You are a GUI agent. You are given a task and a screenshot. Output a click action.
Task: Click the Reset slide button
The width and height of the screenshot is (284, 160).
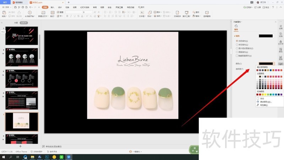60,12
